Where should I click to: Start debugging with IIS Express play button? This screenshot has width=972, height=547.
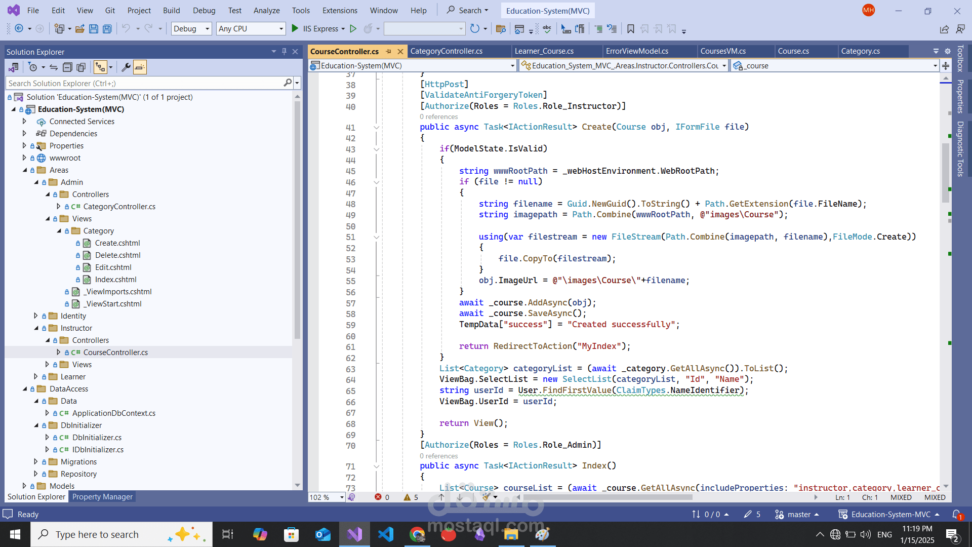pyautogui.click(x=295, y=29)
